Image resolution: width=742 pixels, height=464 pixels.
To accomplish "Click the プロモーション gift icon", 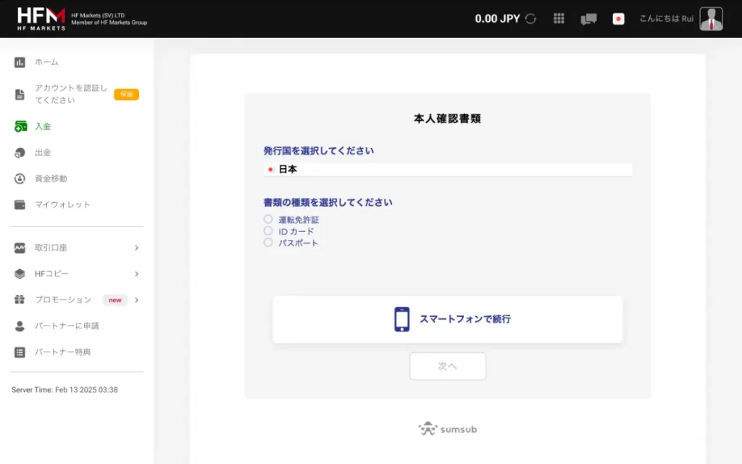I will click(20, 299).
